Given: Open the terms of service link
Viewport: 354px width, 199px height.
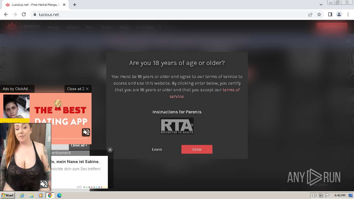Looking at the screenshot, I should [204, 93].
